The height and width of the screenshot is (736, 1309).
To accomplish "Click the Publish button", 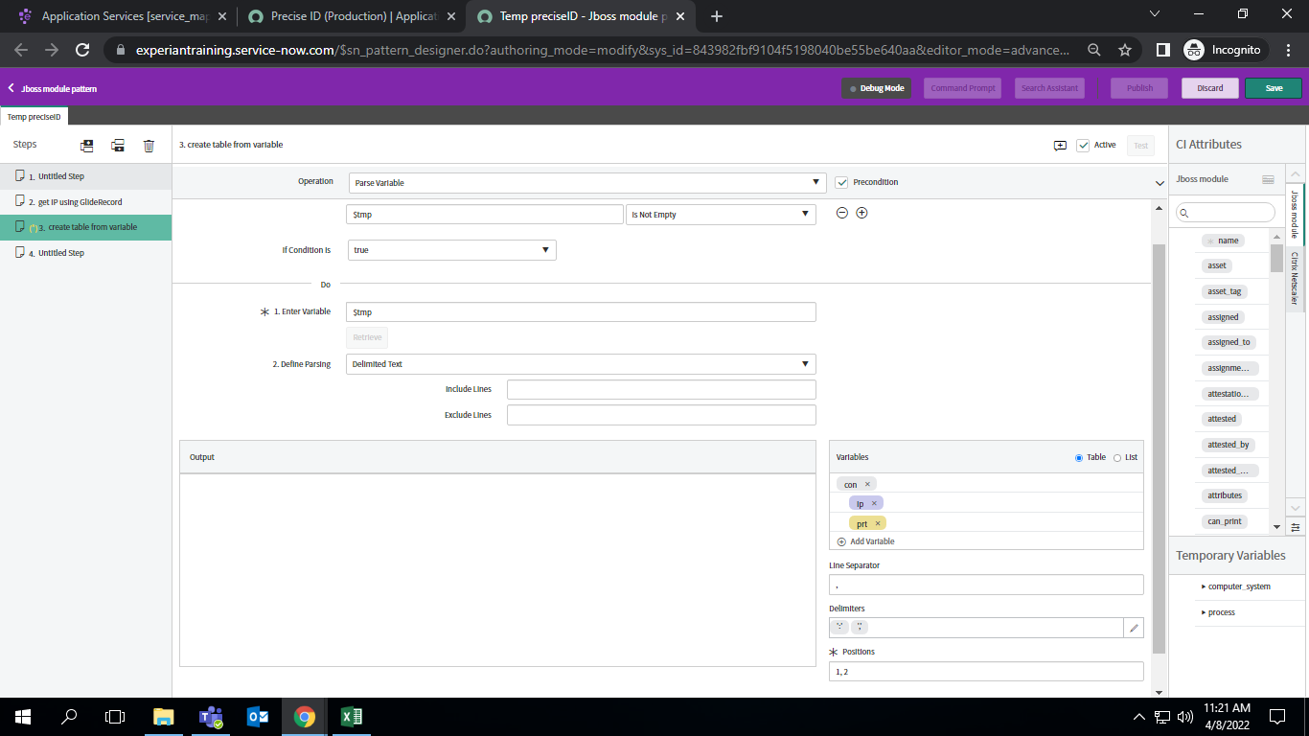I will click(x=1139, y=88).
